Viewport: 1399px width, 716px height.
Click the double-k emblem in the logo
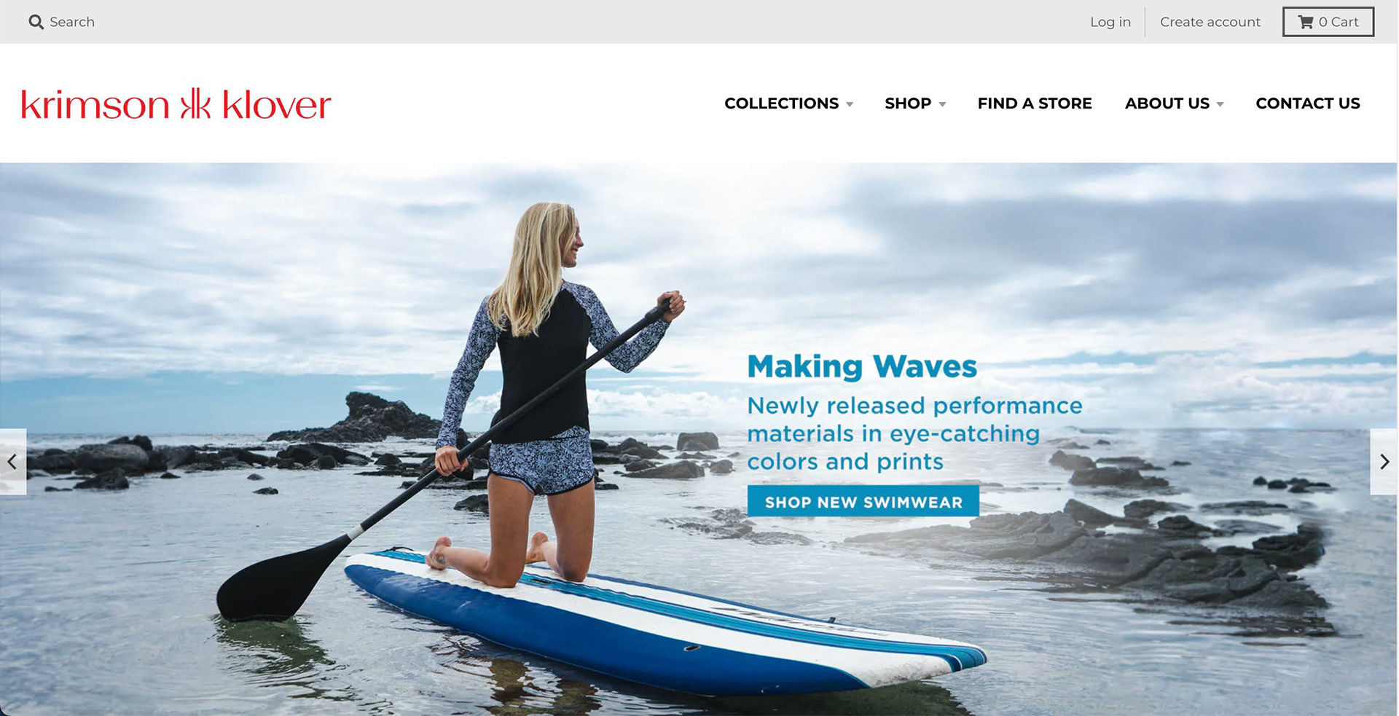tap(195, 103)
